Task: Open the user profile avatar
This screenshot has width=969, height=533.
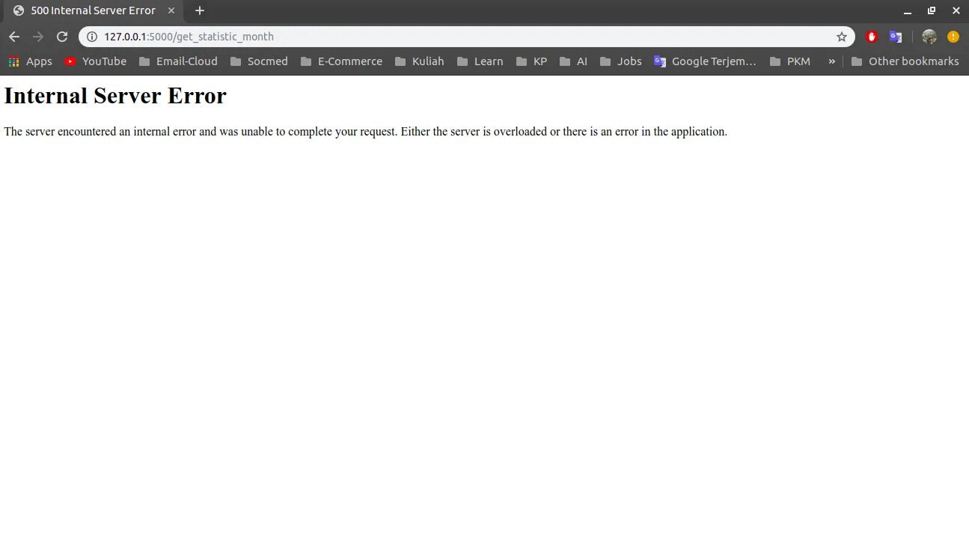Action: (x=929, y=37)
